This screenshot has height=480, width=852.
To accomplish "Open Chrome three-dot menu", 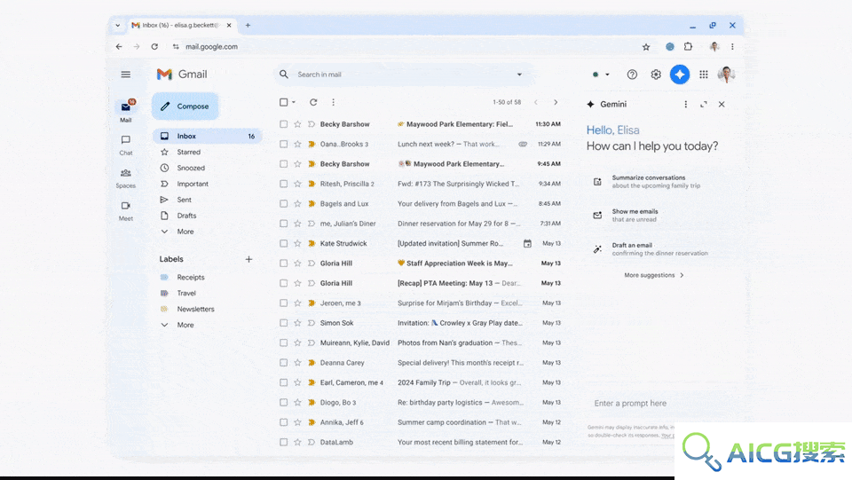I will click(x=732, y=47).
